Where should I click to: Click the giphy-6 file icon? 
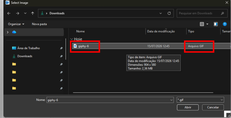click(75, 46)
